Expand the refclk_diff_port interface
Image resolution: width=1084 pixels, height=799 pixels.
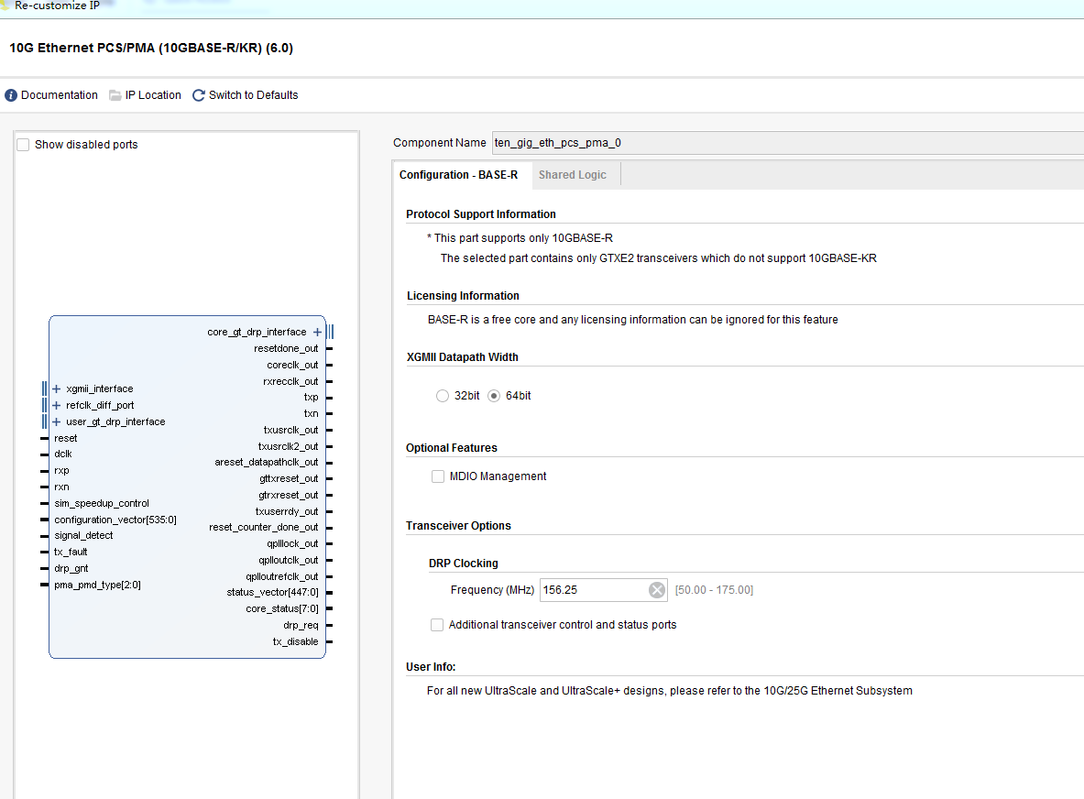tap(57, 406)
